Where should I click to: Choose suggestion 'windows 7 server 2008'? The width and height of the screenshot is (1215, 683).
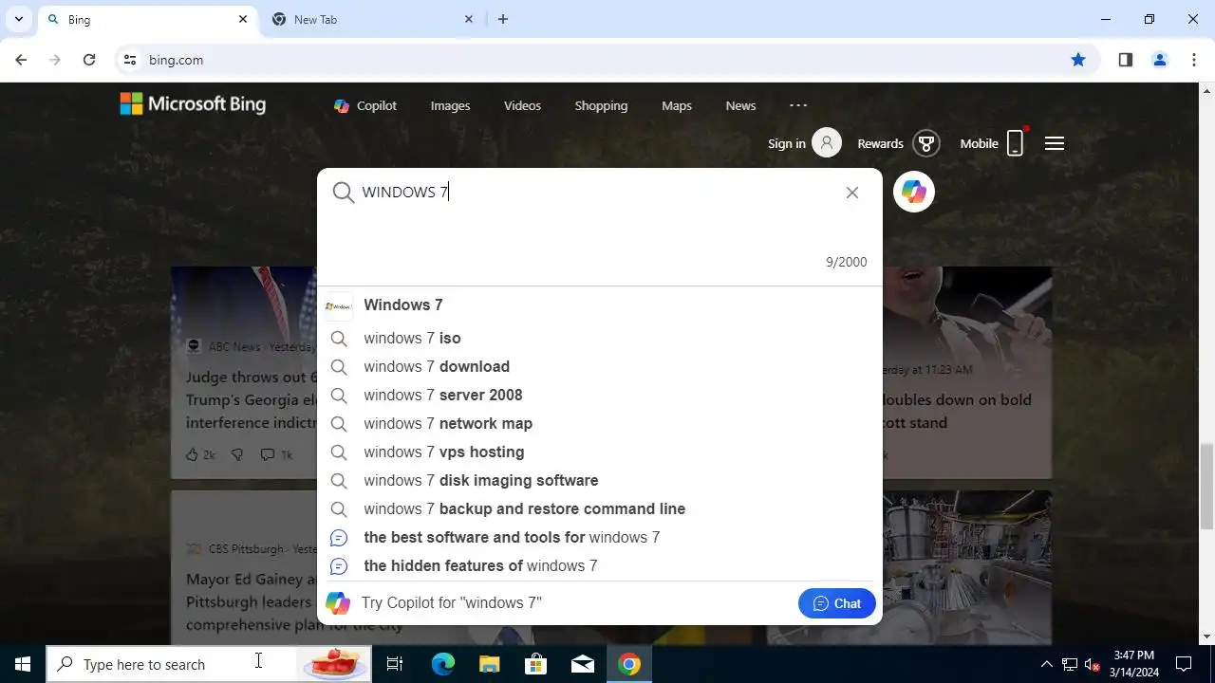(600, 395)
